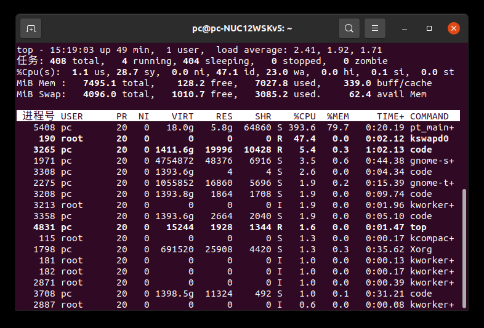Click the window title pc@pc-NUC12WSKv5
The image size is (484, 328).
242,28
